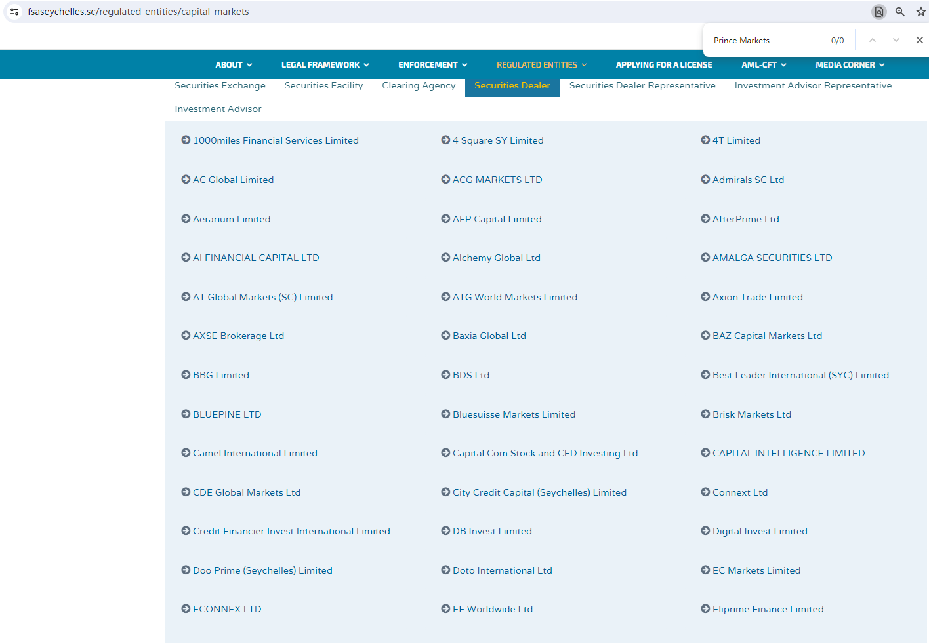The image size is (929, 643).
Task: Click arrow icon beside AC Global Limited
Action: point(186,180)
